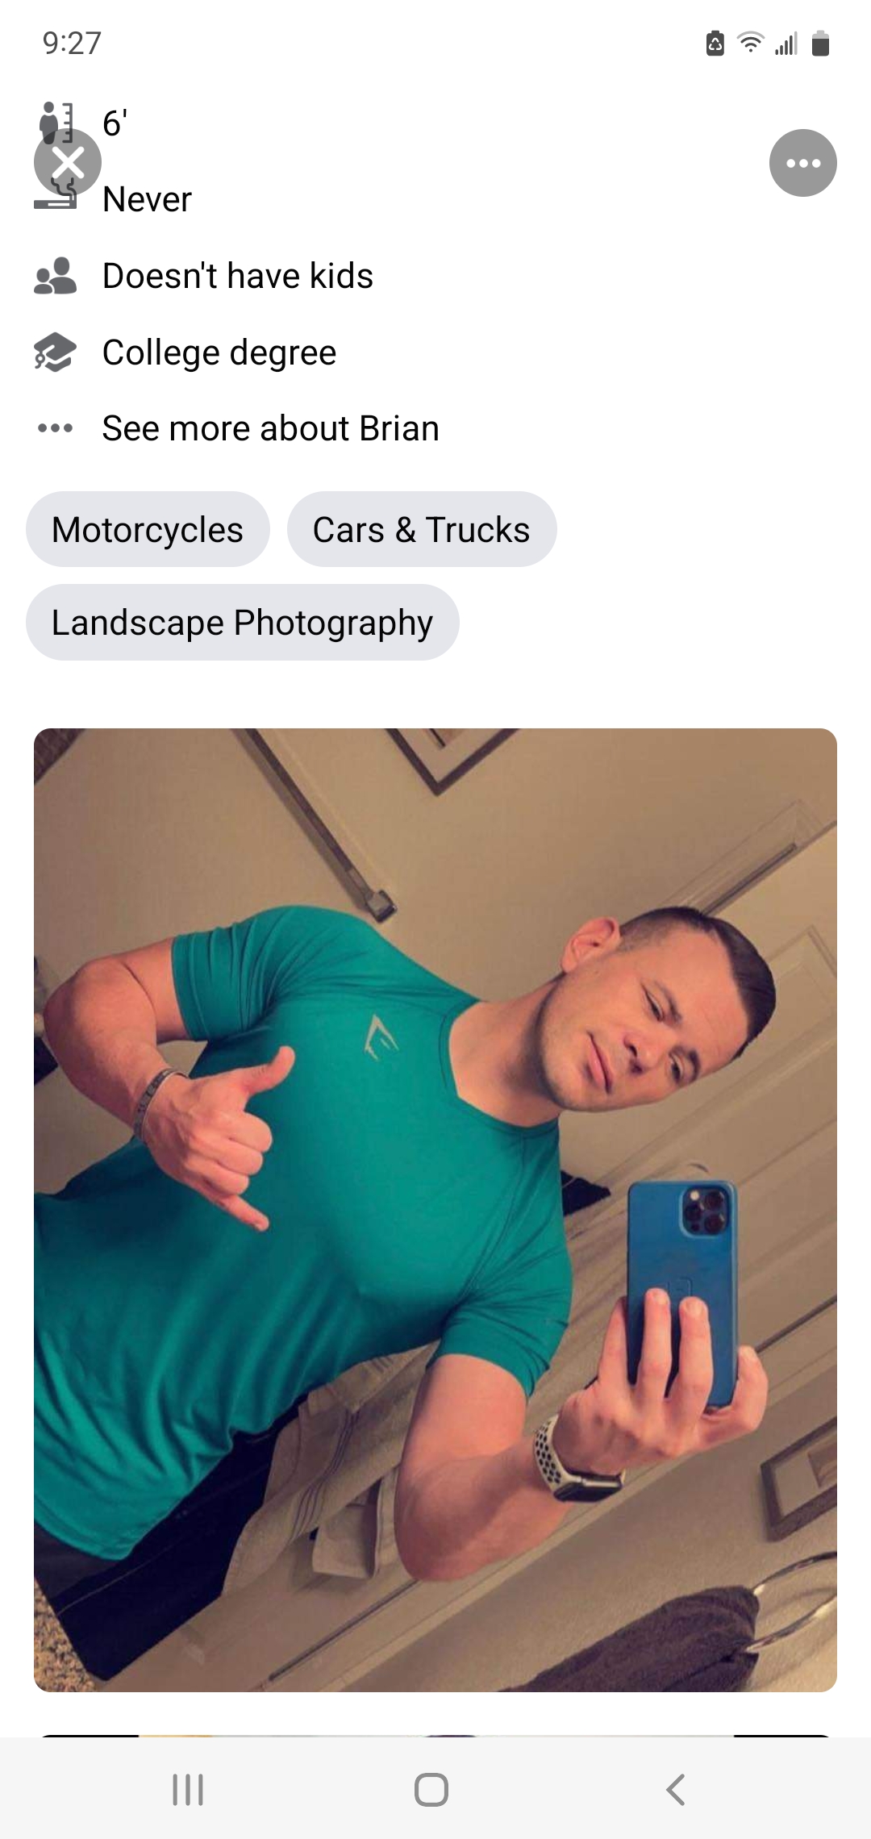Go to the Android home screen
Screen dimensions: 871x1839
click(x=431, y=1789)
